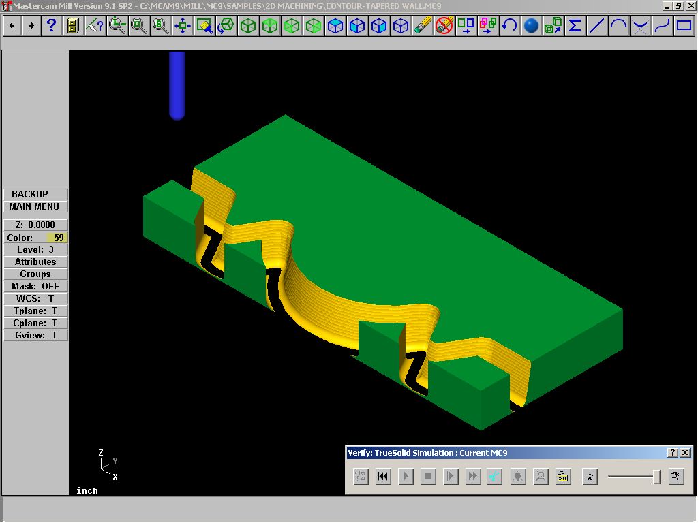
Task: Change the Gview: I setting
Action: coord(35,335)
